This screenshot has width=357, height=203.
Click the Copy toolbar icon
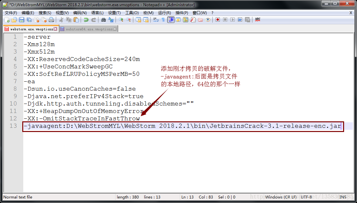69,20
